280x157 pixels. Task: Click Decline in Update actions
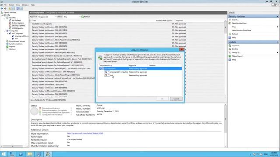[235, 49]
